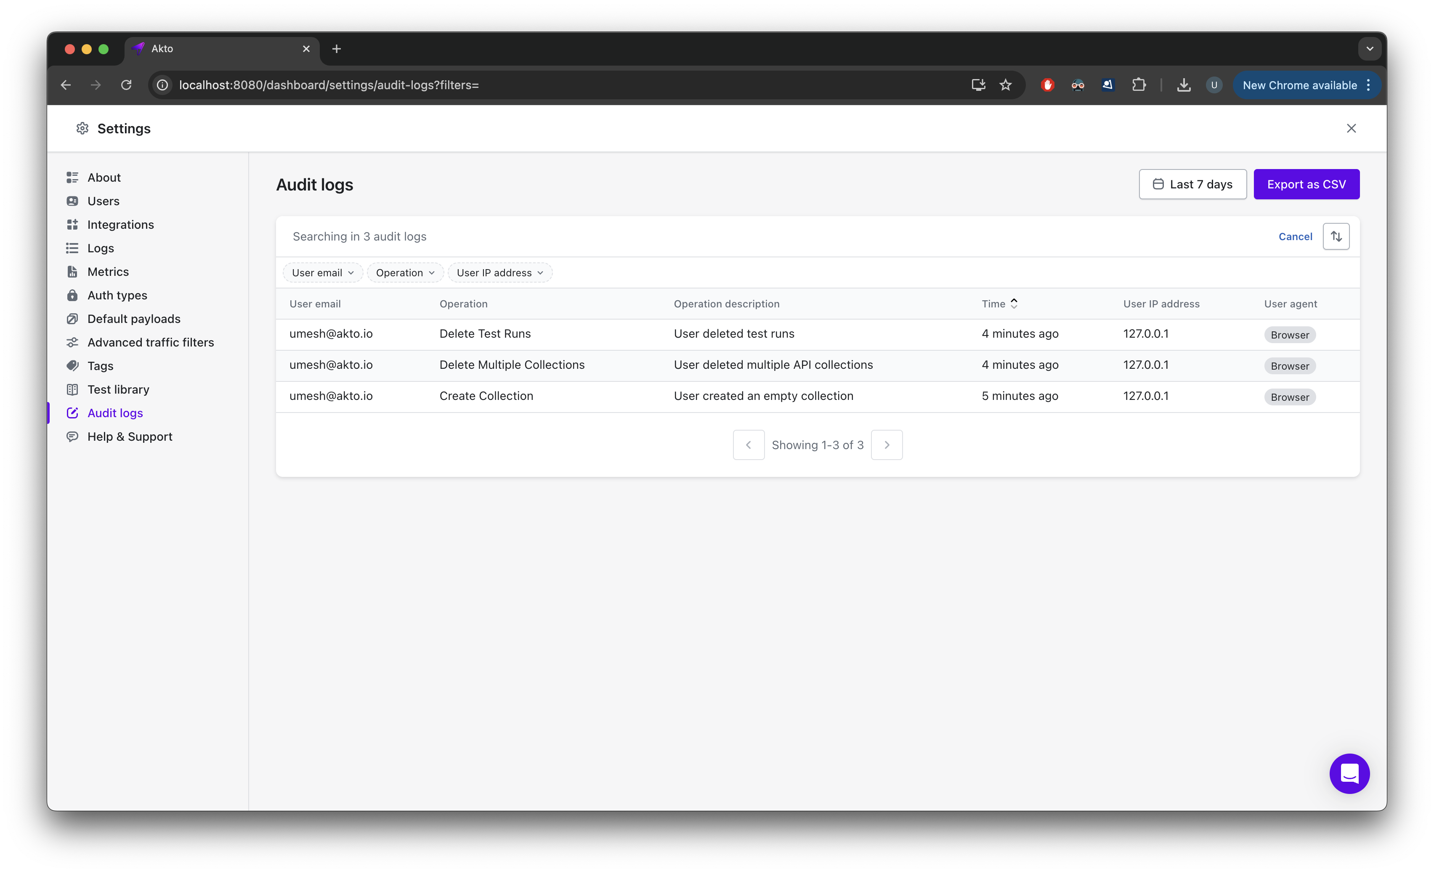This screenshot has height=873, width=1434.
Task: Click the Settings gear icon
Action: point(82,128)
